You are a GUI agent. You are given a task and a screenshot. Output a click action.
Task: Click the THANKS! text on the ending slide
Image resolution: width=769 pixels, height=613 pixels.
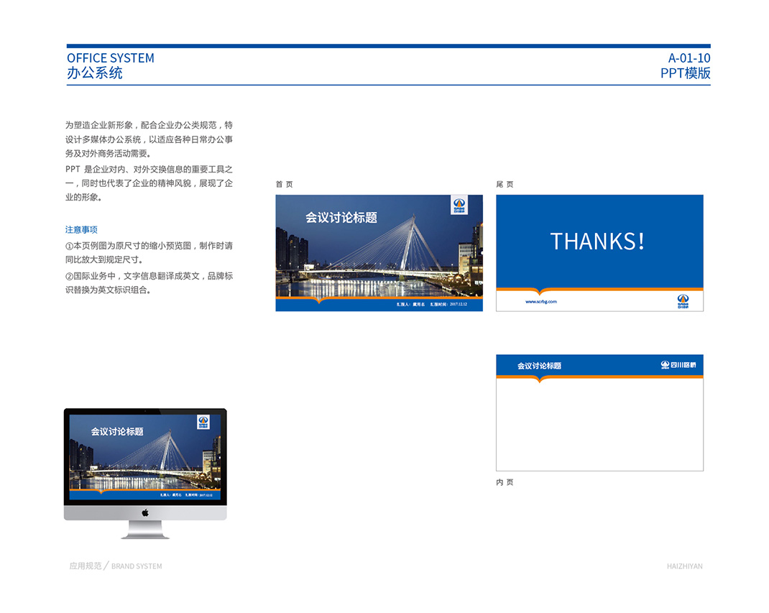(597, 241)
